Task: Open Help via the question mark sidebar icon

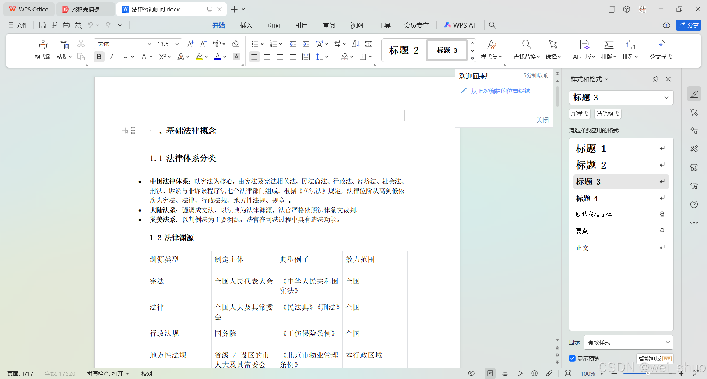Action: point(694,204)
